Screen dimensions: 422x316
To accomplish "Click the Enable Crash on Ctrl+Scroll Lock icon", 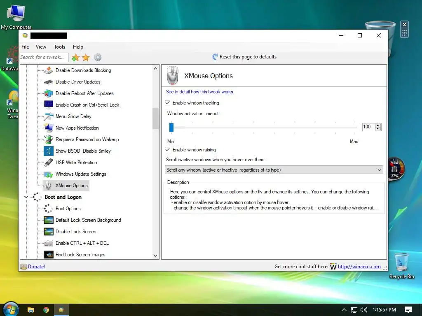I will [x=49, y=105].
